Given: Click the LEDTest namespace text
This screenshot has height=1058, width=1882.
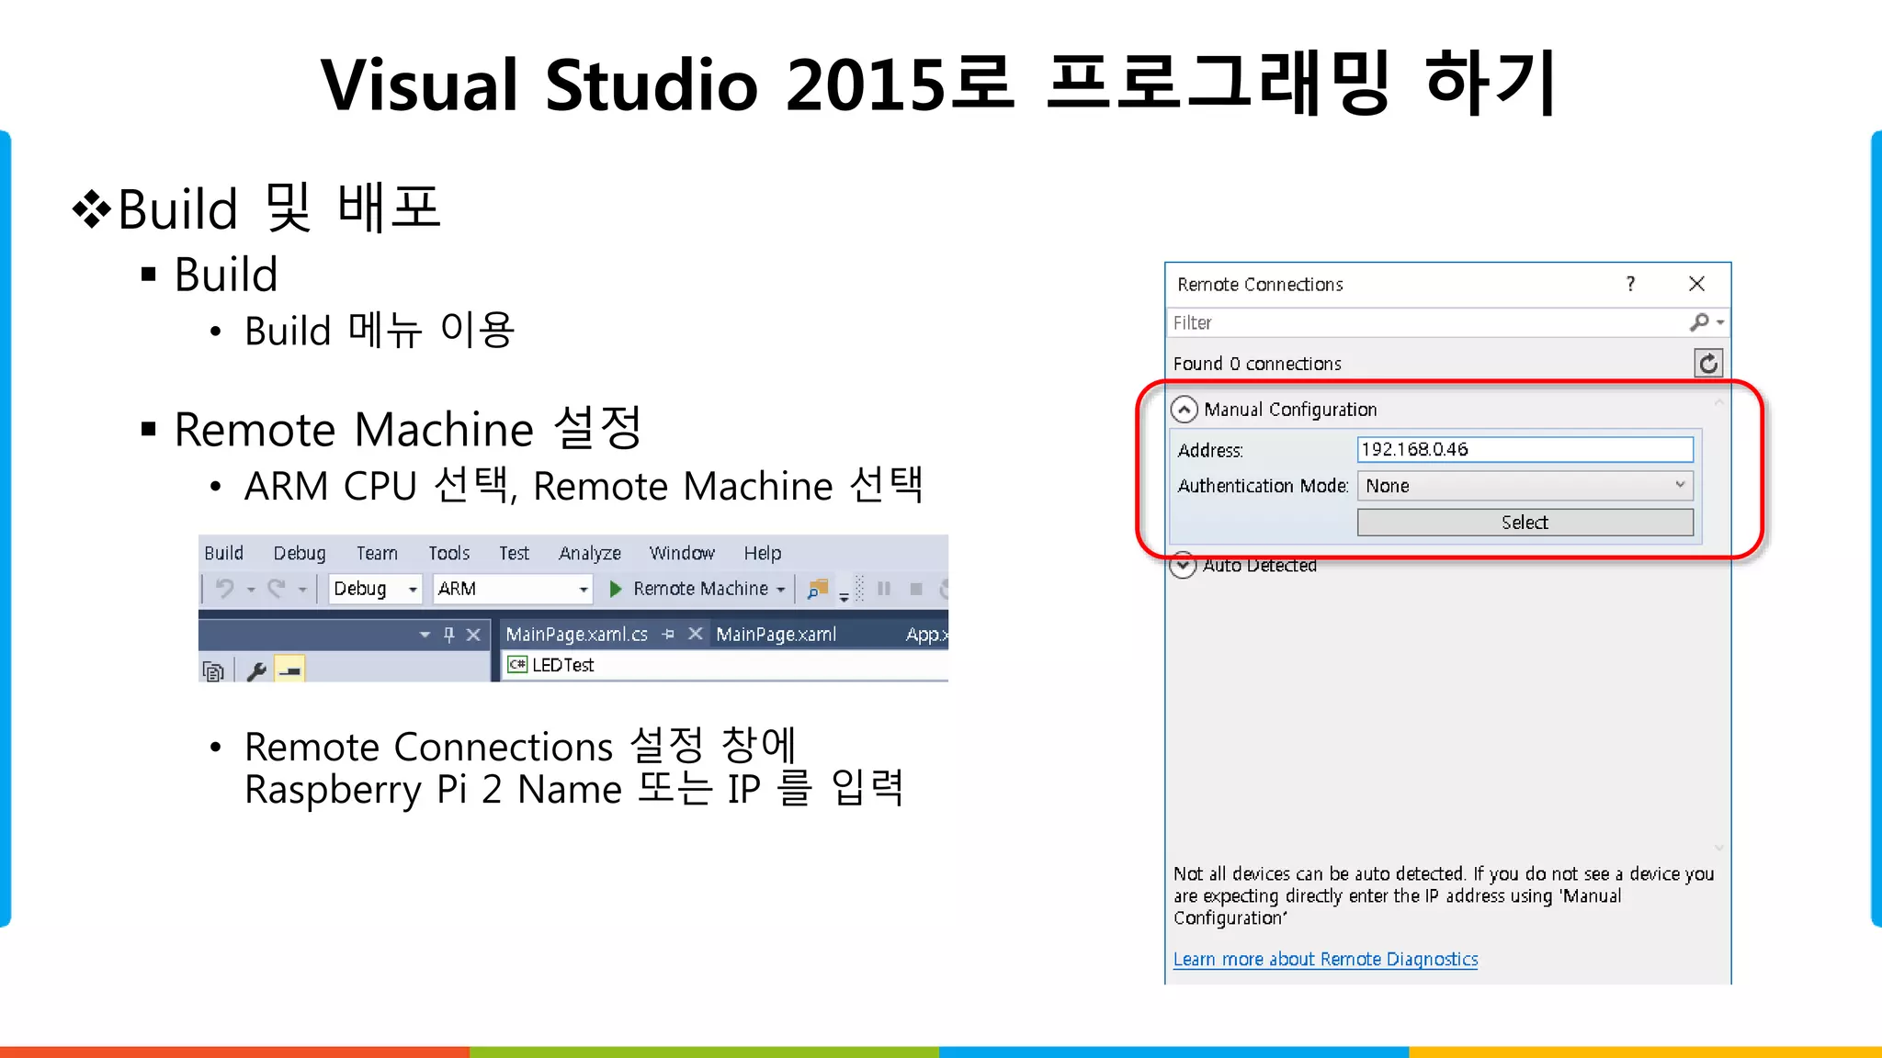Looking at the screenshot, I should tap(563, 664).
